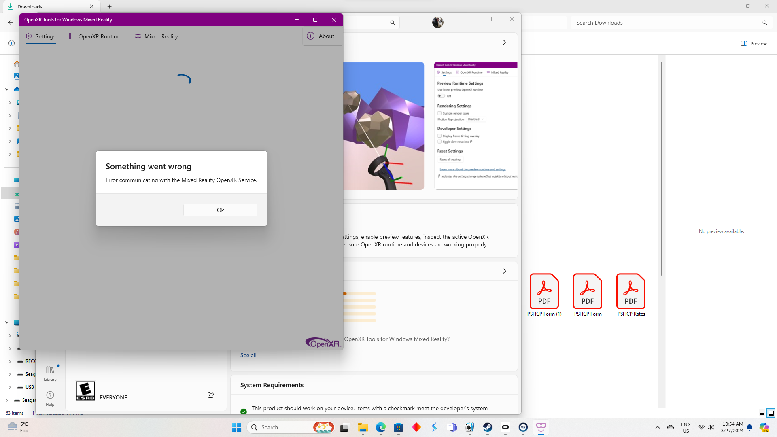Open Steam from the taskbar
777x437 pixels.
487,427
